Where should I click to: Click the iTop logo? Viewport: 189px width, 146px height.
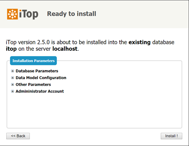click(22, 14)
